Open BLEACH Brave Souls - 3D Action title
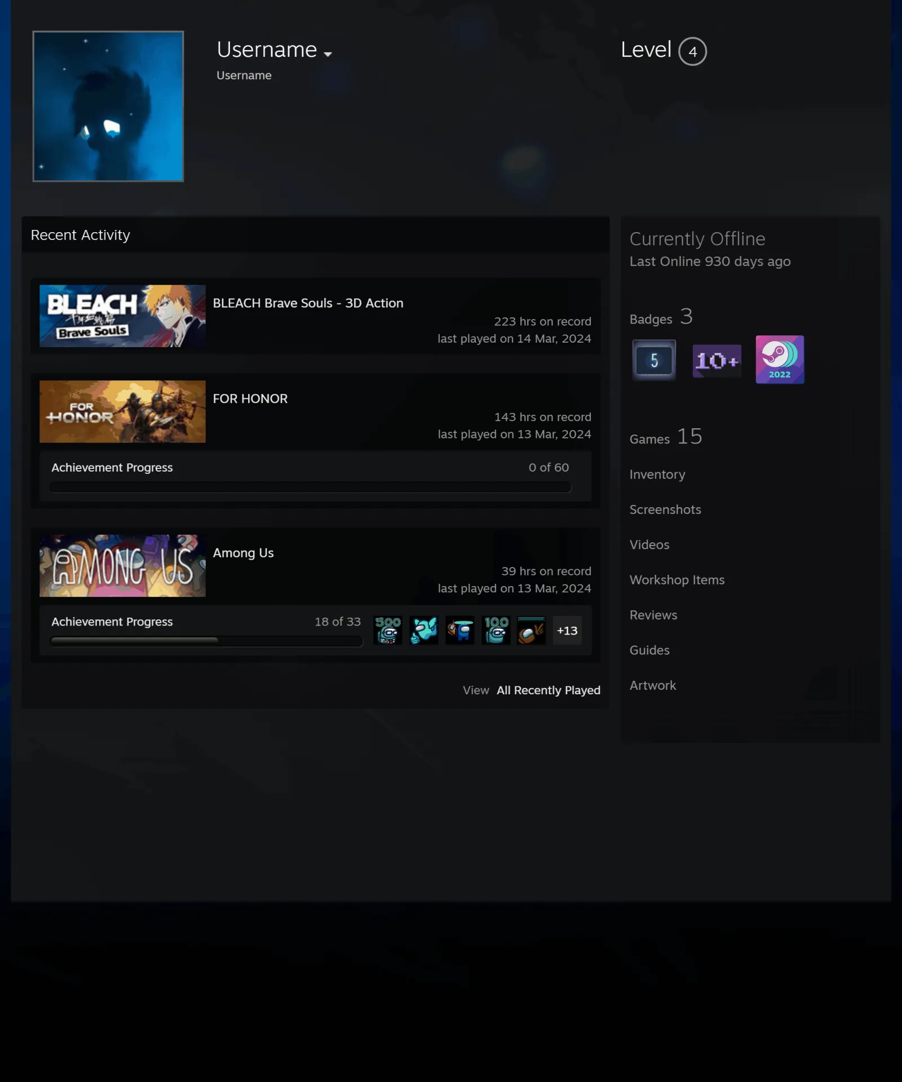The image size is (902, 1082). point(308,303)
